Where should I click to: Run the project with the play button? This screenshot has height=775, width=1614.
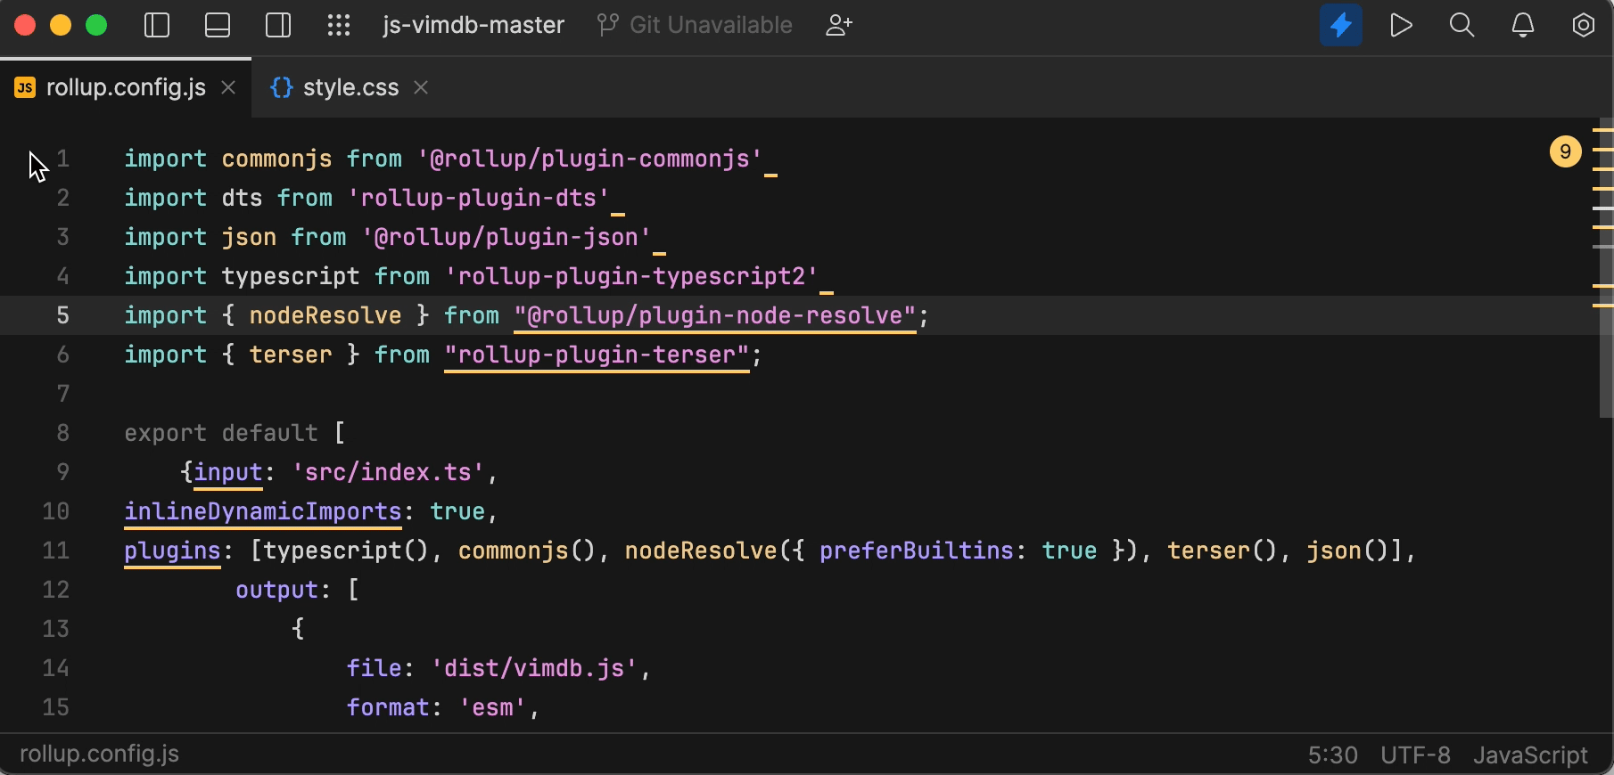pyautogui.click(x=1401, y=25)
